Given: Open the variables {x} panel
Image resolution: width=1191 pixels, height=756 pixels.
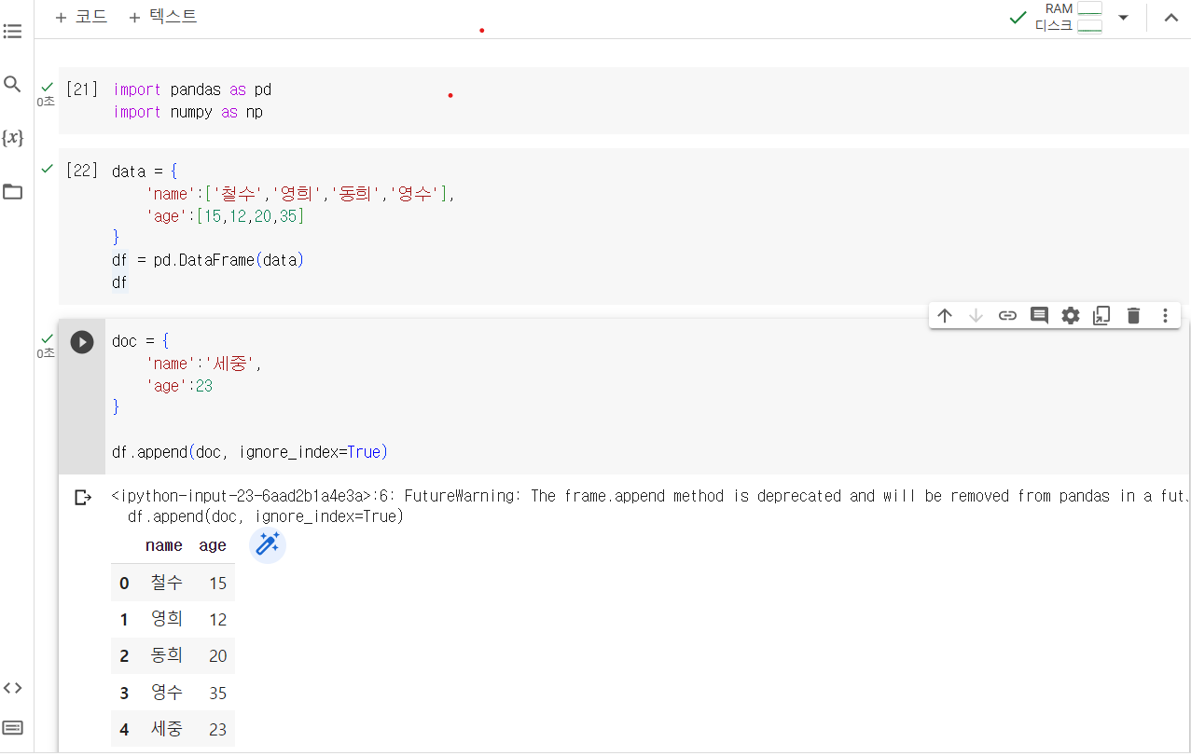Looking at the screenshot, I should 12,138.
